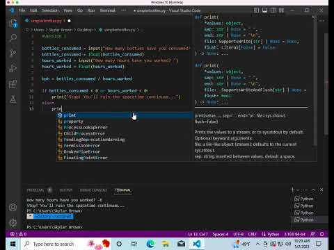Maximize the panel with chevron up

click(313, 190)
